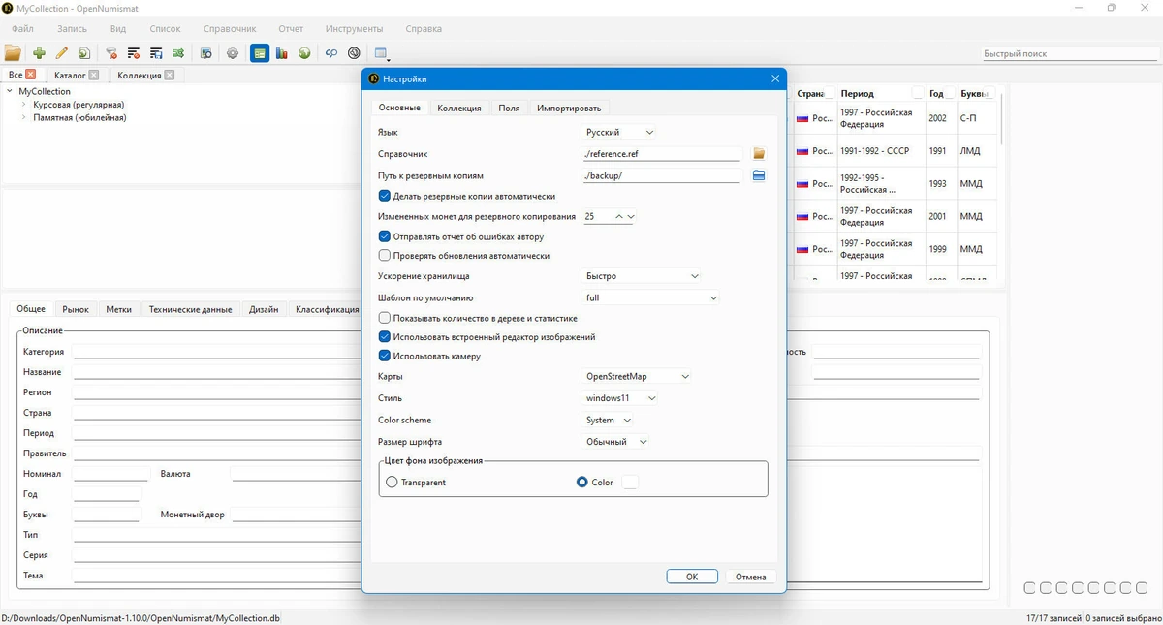Screen dimensions: 1163x625
Task: Click the gear settings toolbar icon
Action: 233,53
